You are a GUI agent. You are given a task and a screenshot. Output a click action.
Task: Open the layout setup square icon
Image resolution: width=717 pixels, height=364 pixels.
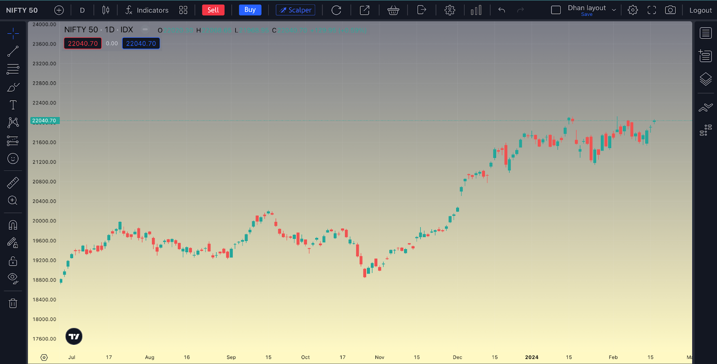[556, 10]
